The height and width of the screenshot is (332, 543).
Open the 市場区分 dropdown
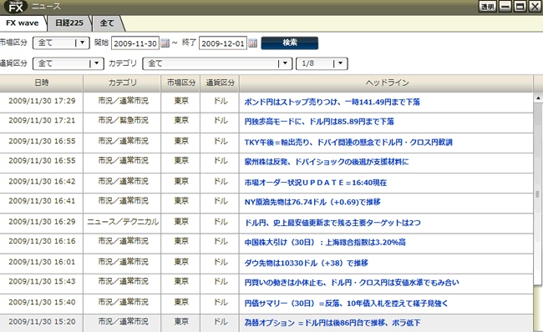pos(61,43)
